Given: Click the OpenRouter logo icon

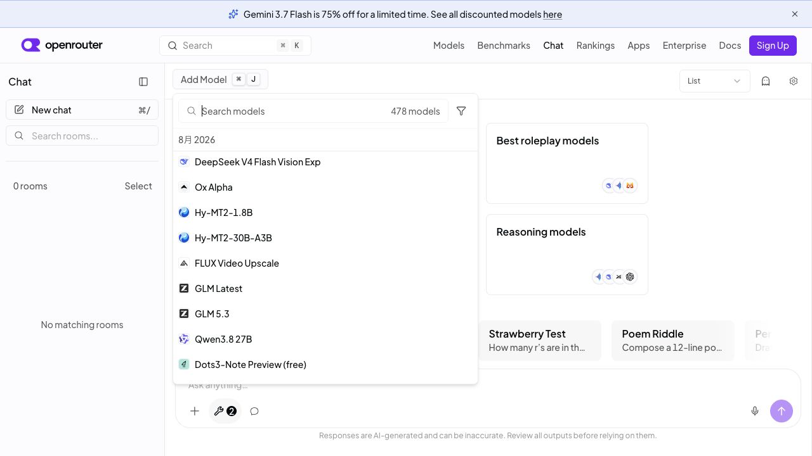Looking at the screenshot, I should click(30, 45).
